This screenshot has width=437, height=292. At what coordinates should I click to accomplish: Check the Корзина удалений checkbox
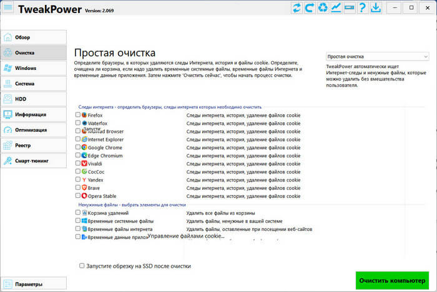[78, 212]
